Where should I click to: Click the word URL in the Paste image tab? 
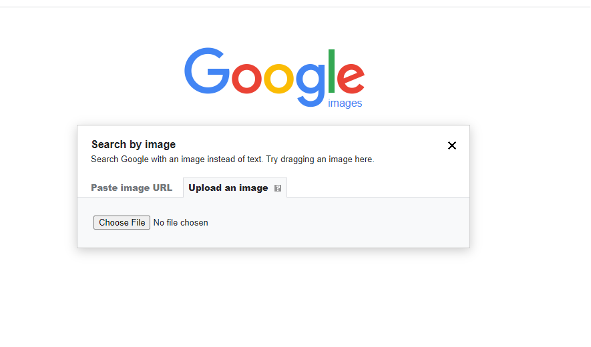[x=162, y=188]
